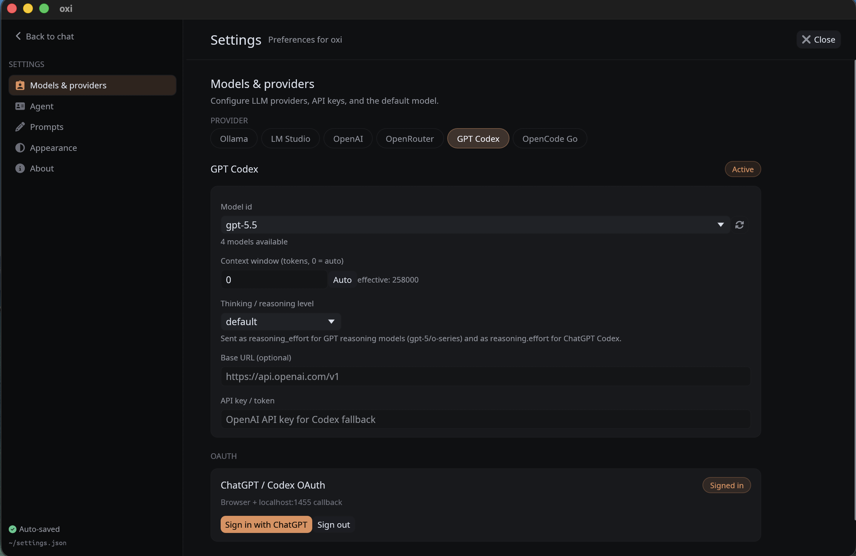This screenshot has width=856, height=556.
Task: Click the '4 models available' text
Action: 254,242
